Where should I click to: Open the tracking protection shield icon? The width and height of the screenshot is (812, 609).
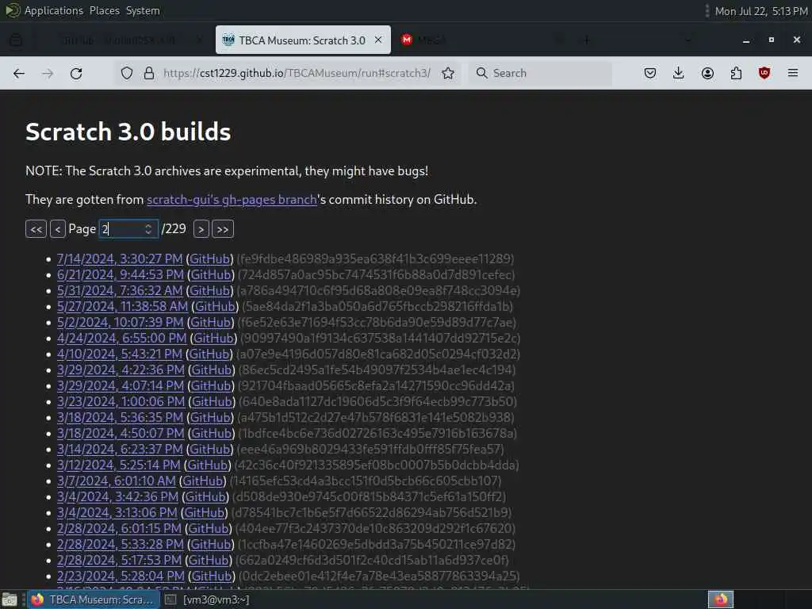[x=127, y=73]
